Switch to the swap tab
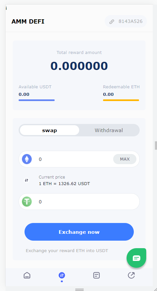Image resolution: width=157 pixels, height=291 pixels. pos(49,130)
